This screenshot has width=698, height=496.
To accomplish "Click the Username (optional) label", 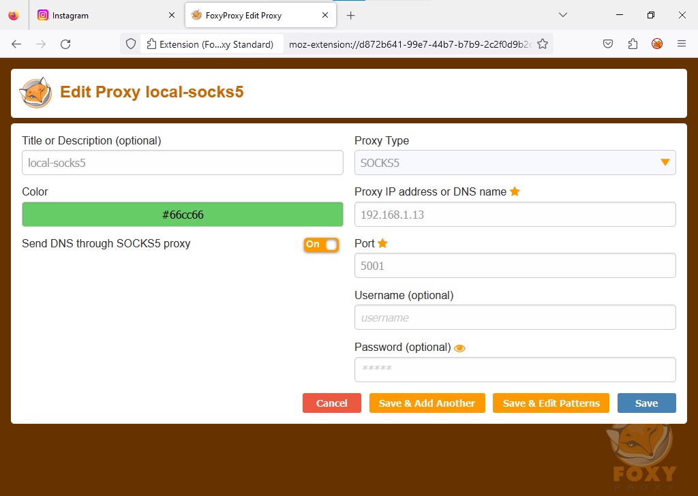I will [404, 296].
